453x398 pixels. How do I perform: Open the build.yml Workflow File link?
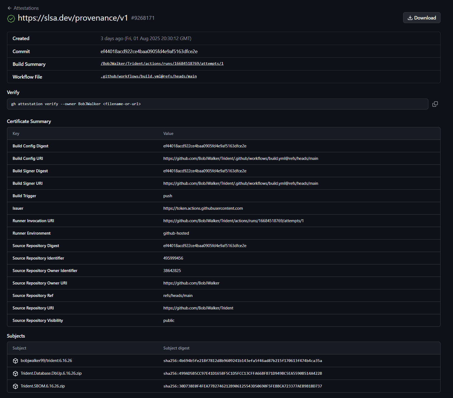point(148,76)
